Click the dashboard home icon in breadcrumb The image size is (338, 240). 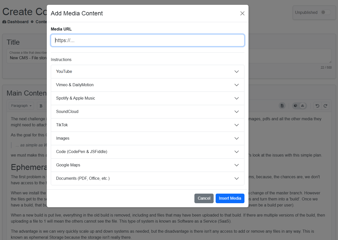pyautogui.click(x=4, y=22)
